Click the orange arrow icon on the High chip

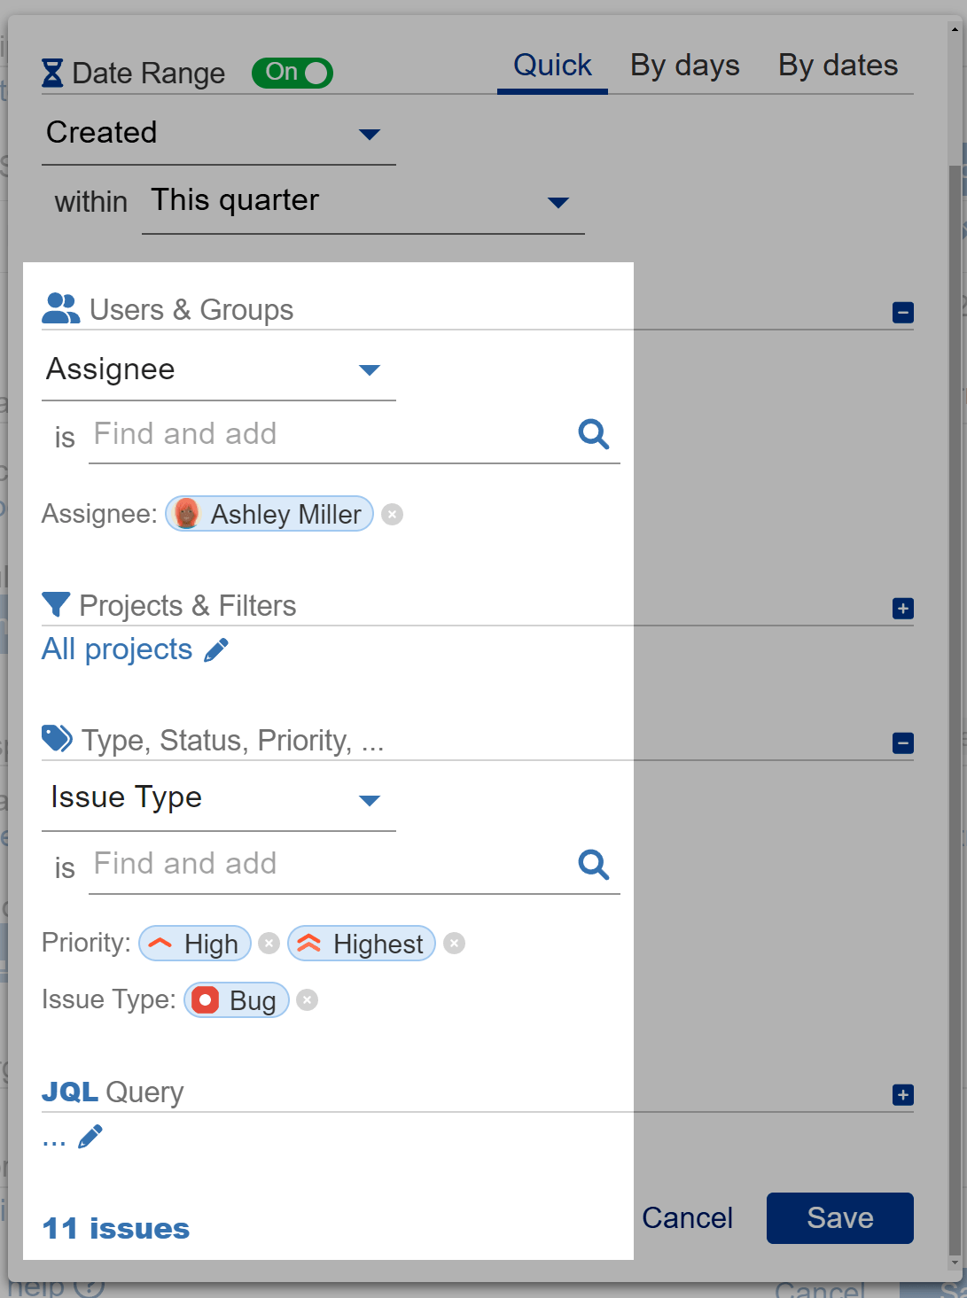click(160, 944)
